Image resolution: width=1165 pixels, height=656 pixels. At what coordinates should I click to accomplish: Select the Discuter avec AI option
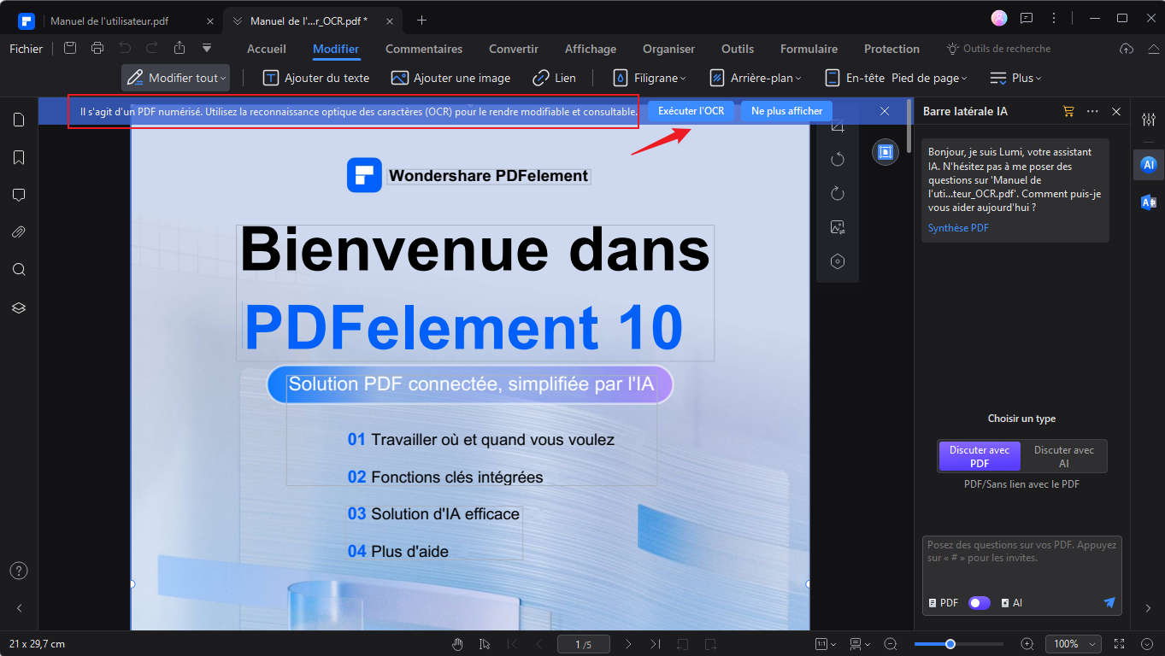click(x=1064, y=456)
